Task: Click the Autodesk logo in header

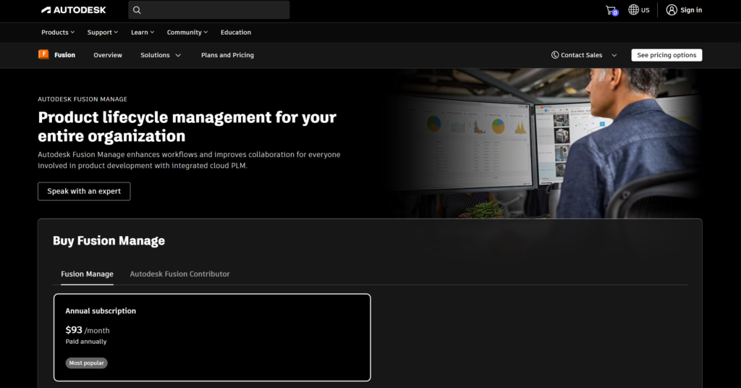Action: coord(73,10)
